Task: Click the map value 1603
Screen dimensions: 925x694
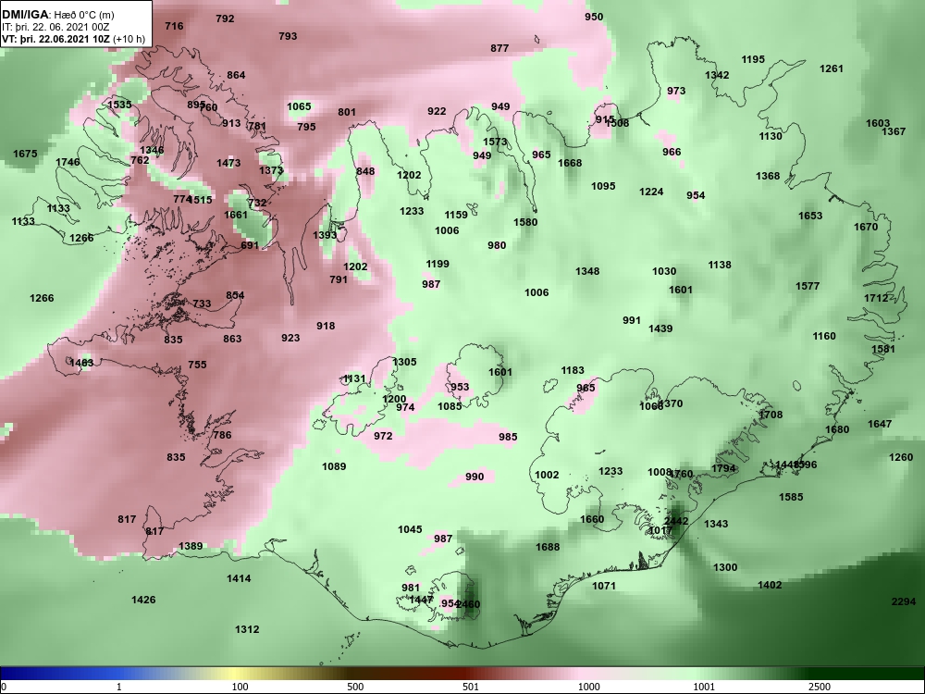Action: tap(878, 123)
